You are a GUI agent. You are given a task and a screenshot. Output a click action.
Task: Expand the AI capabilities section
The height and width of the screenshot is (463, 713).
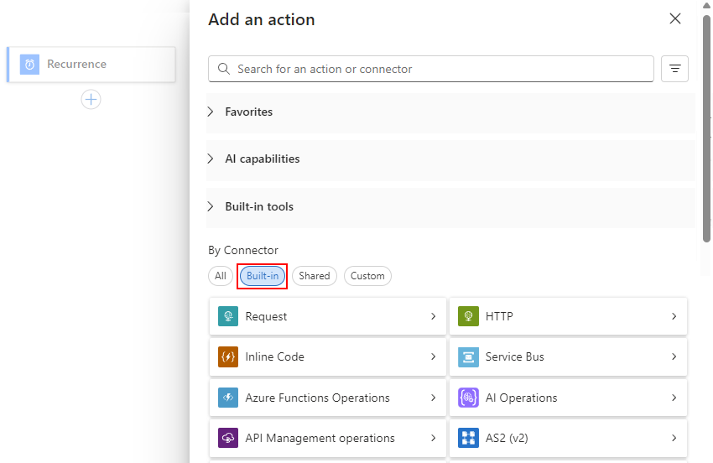pyautogui.click(x=262, y=159)
